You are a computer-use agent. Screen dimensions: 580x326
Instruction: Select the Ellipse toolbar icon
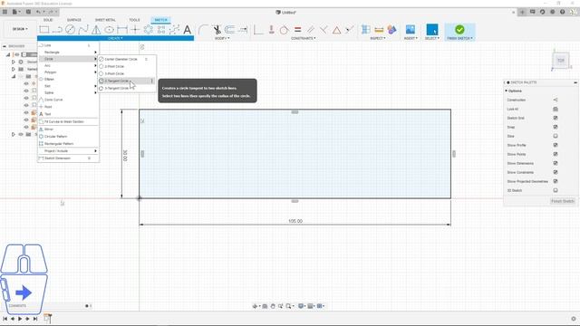[109, 30]
